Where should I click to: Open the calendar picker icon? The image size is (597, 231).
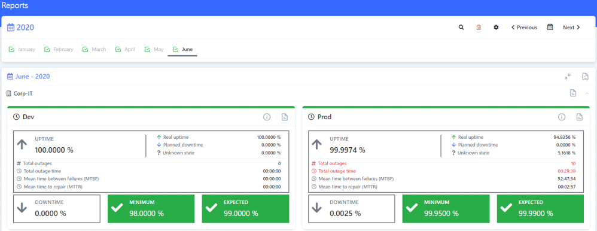[x=550, y=27]
